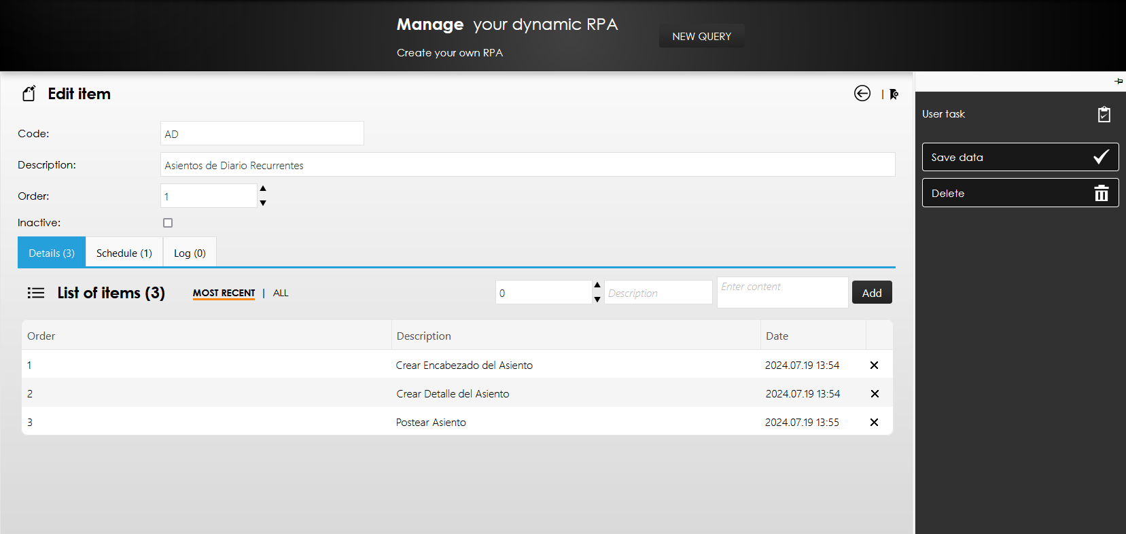
Task: Show ALL items filter
Action: click(x=281, y=293)
